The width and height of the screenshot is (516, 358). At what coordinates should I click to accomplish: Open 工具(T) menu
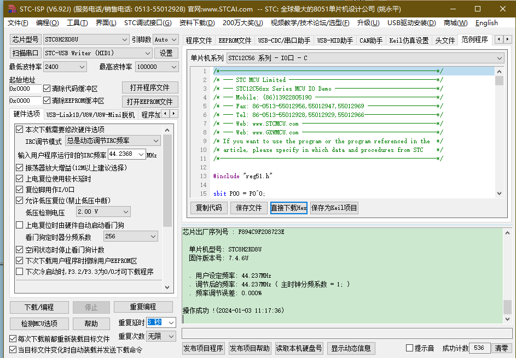point(77,23)
